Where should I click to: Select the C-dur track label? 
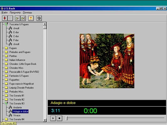16,36
